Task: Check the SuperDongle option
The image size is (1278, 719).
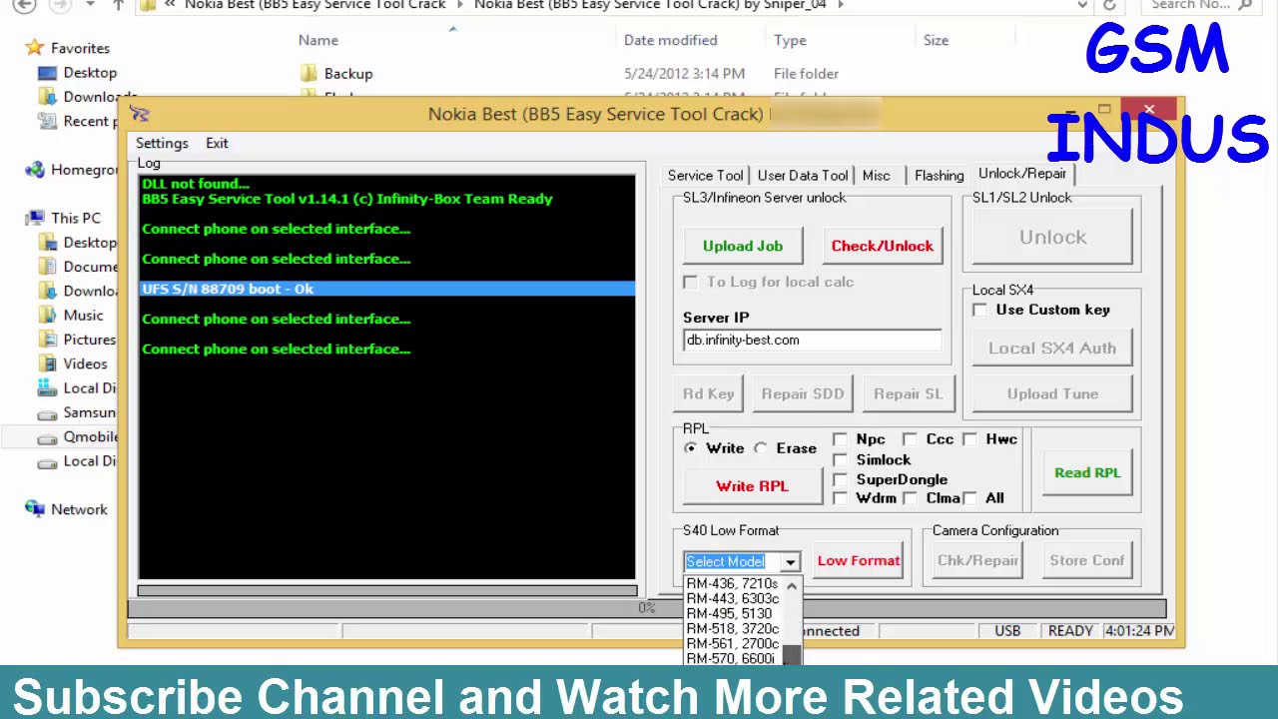Action: (x=840, y=479)
